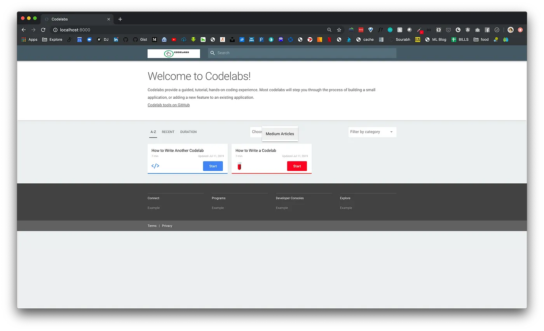Switch to the RECENT sort tab
The image size is (544, 331).
coord(168,132)
